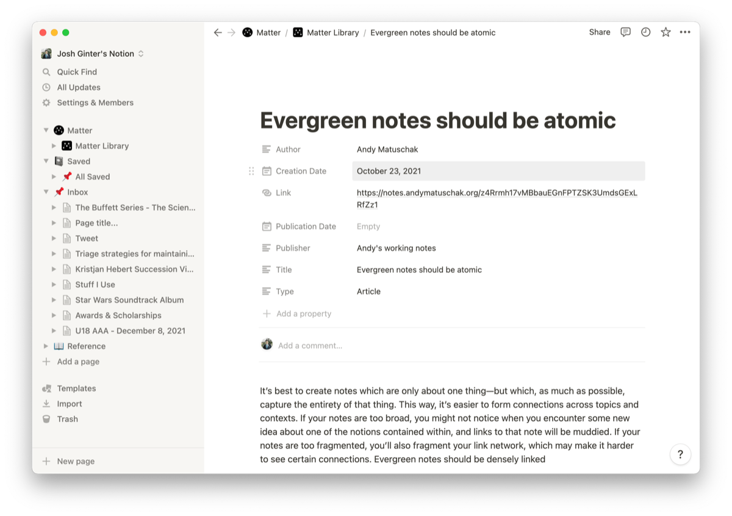This screenshot has height=516, width=732.
Task: Click the Andy Matuschak author value
Action: point(387,150)
